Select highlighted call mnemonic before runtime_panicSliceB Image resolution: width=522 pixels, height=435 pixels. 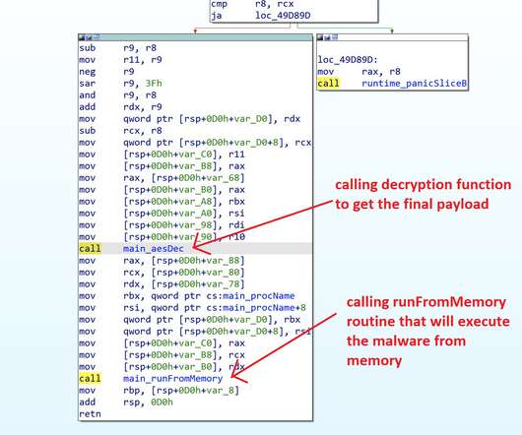(x=328, y=83)
